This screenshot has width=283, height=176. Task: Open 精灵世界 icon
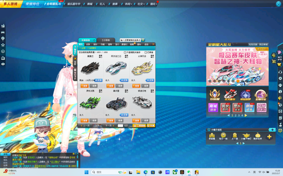tap(258, 136)
